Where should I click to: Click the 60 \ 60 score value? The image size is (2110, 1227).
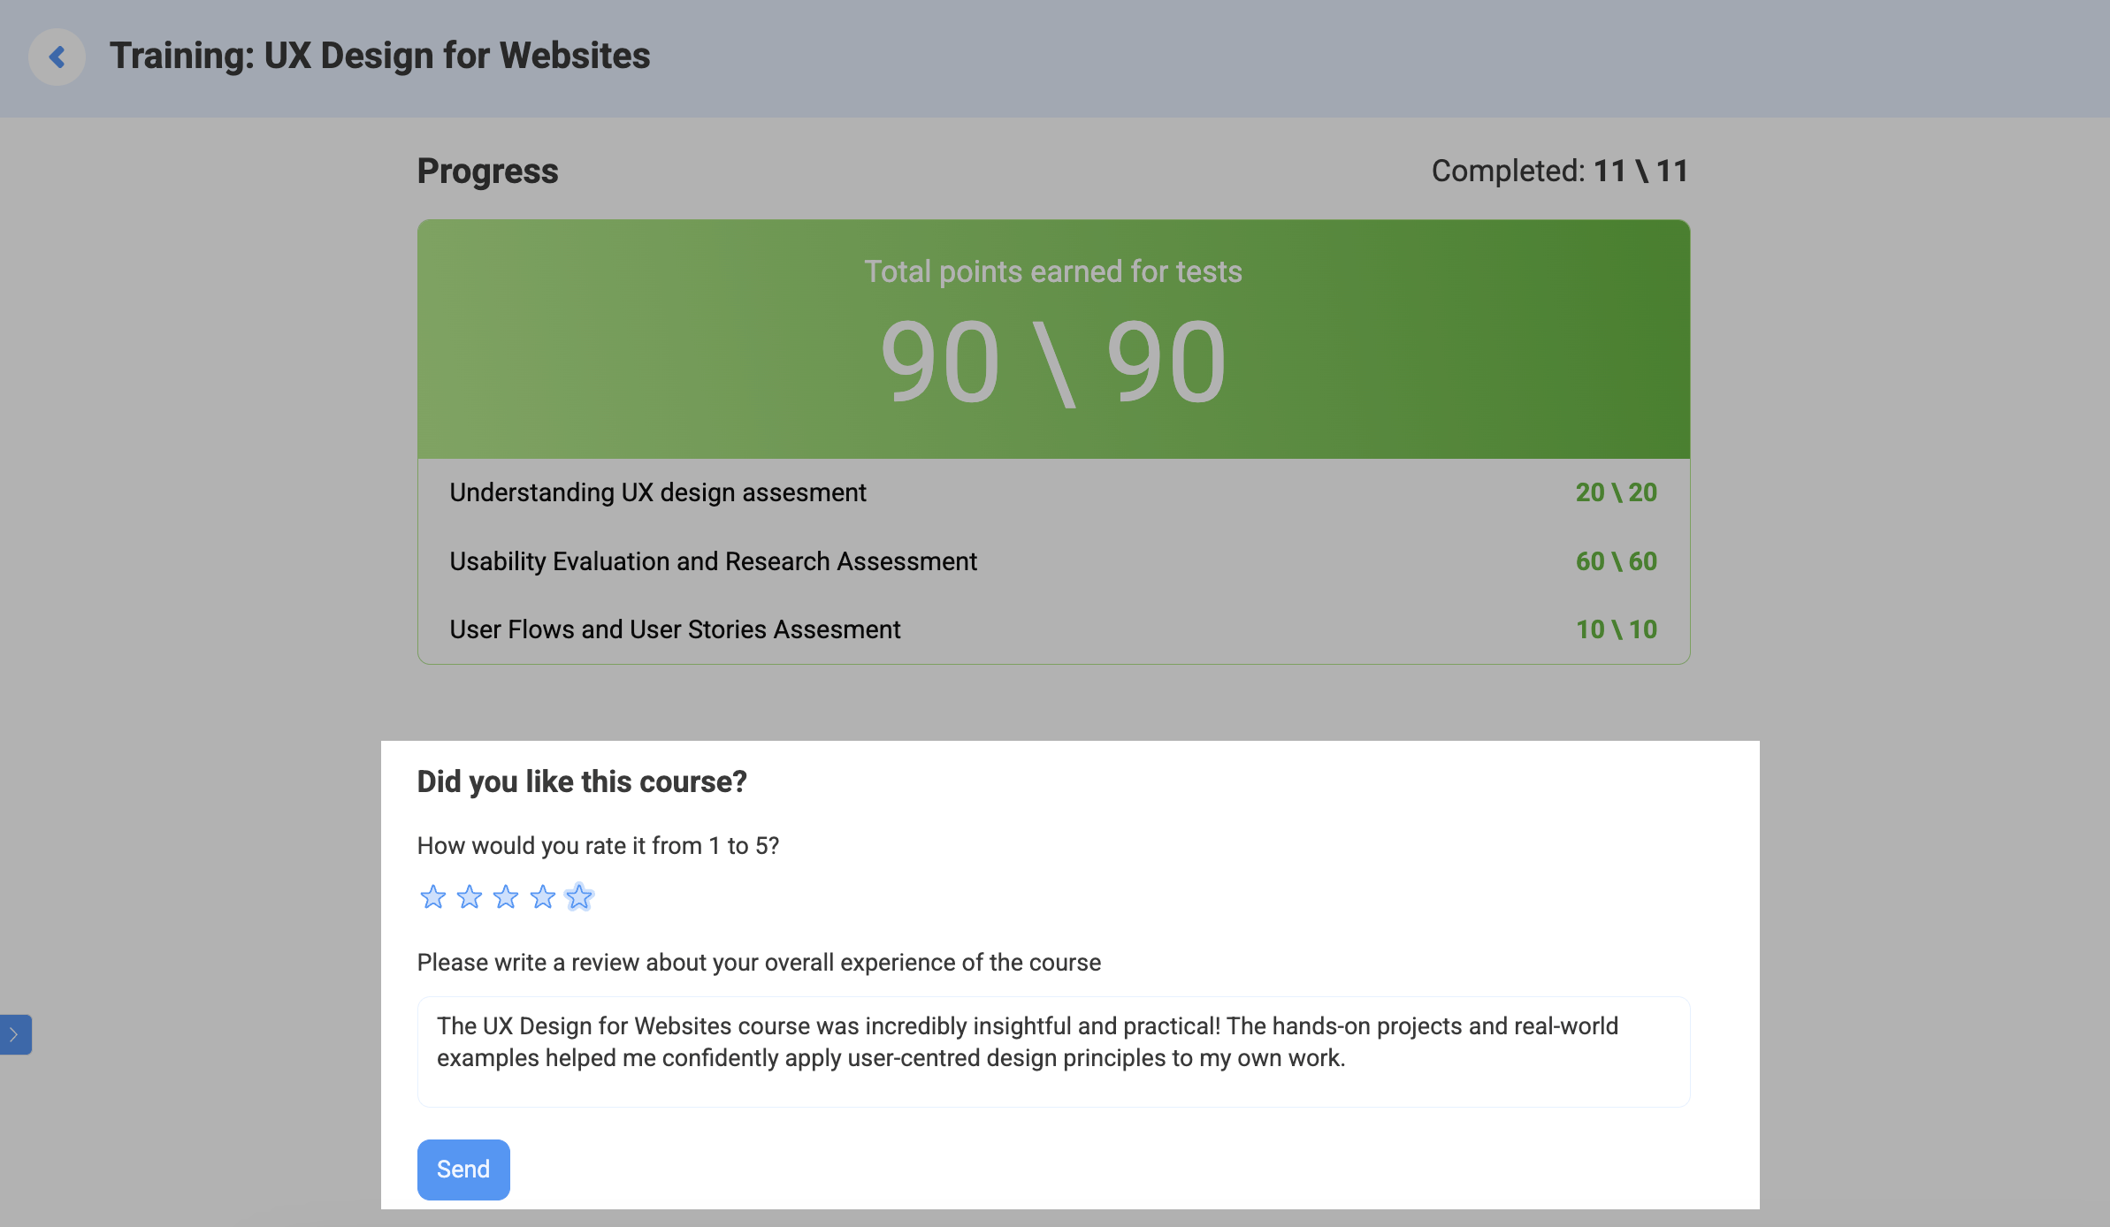pos(1616,561)
